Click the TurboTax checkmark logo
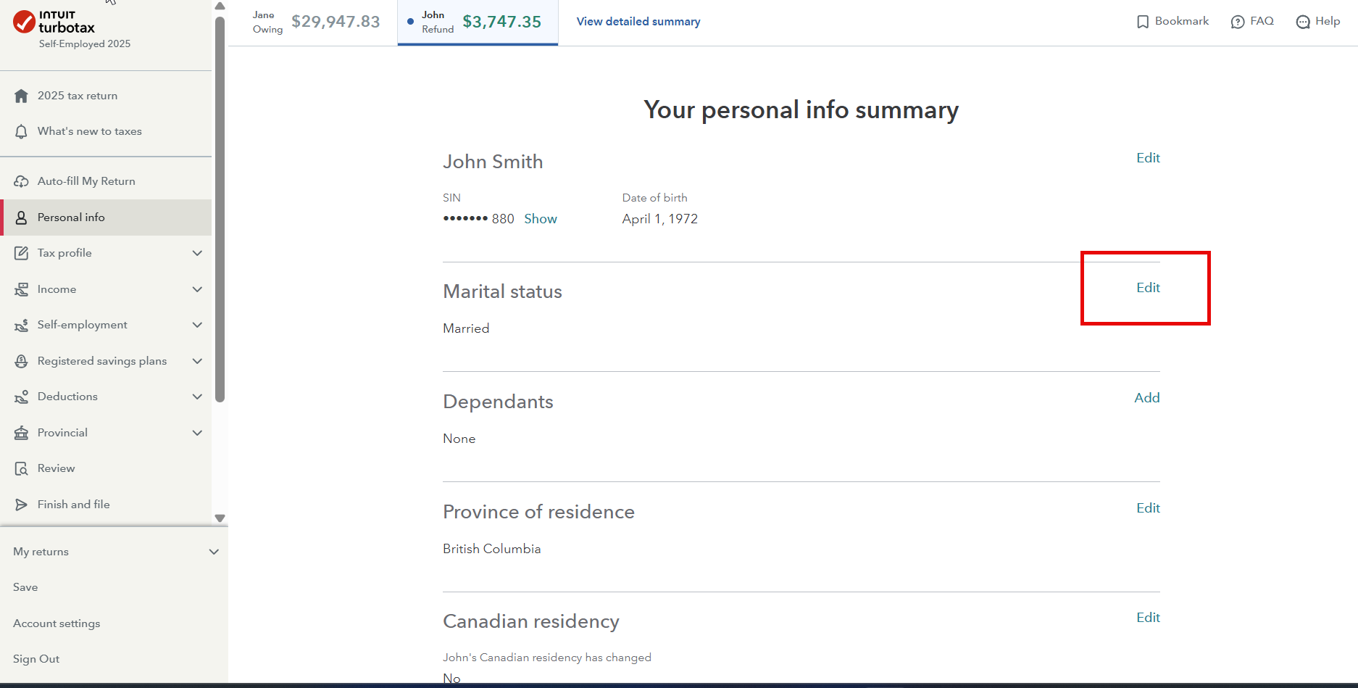The image size is (1358, 688). [x=24, y=22]
